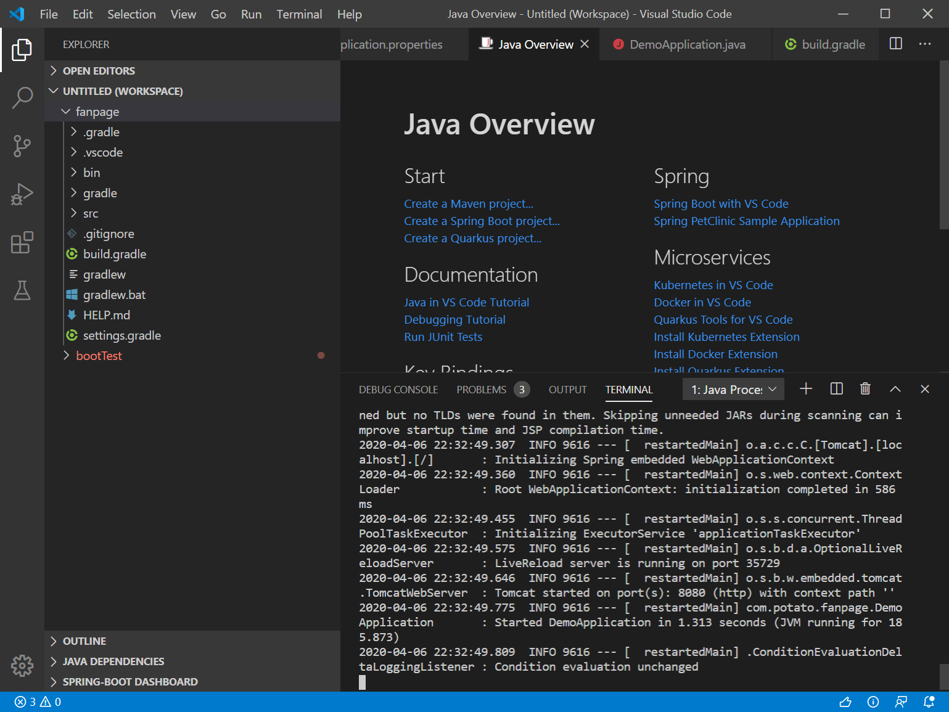Open settings.gradle file in explorer
This screenshot has width=949, height=712.
[x=192, y=335]
